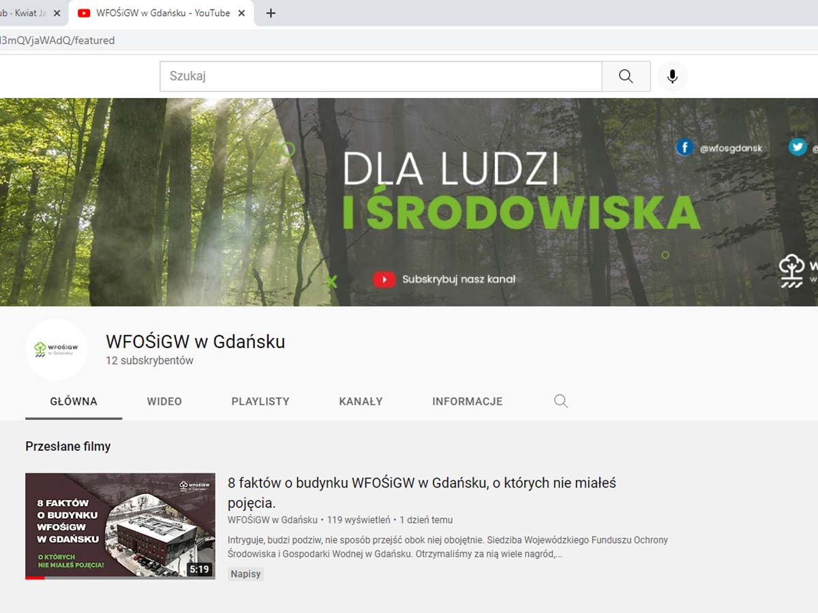Click the search magnifier icon next to Szukaj
818x613 pixels.
625,76
